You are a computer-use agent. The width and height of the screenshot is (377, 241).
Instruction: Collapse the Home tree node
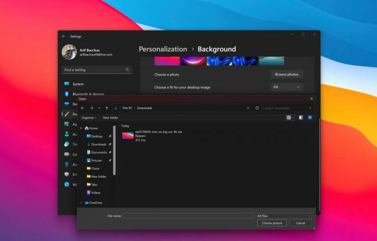(81, 128)
